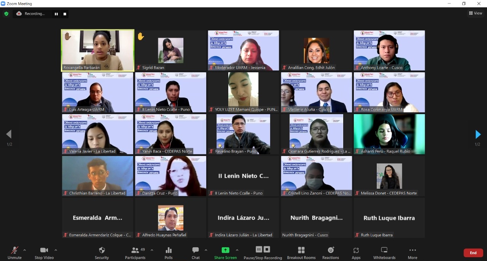Open the View layout menu
This screenshot has height=261, width=487.
476,13
